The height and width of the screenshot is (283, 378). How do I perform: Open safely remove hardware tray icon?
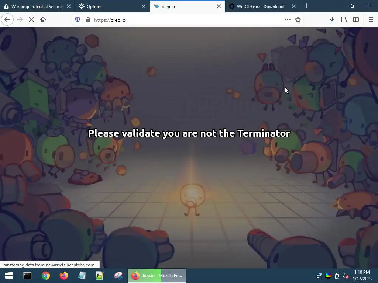tap(337, 276)
